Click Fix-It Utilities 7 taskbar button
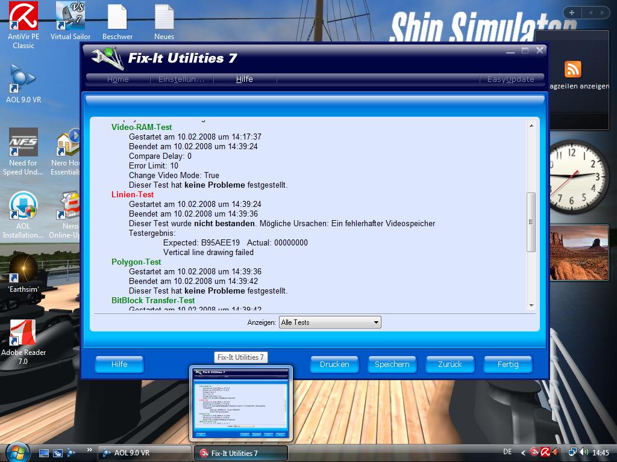The image size is (617, 462). tap(241, 453)
